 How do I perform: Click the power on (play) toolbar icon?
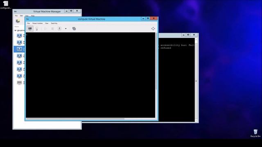45,29
